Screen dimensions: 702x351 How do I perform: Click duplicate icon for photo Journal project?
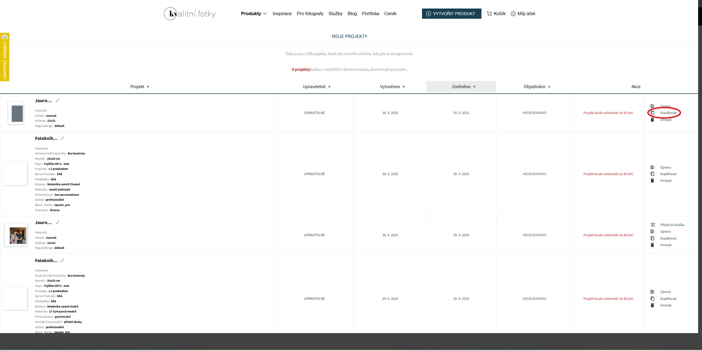pos(652,238)
